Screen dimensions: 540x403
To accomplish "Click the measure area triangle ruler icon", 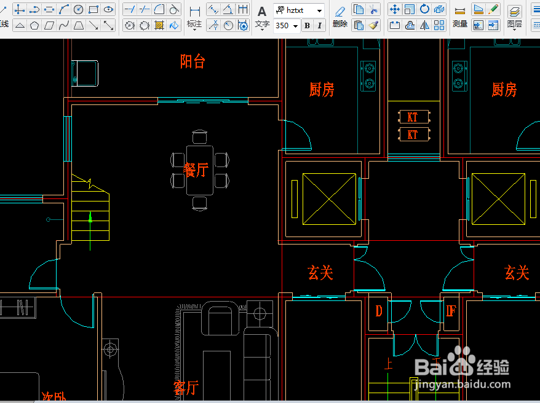I will 478,9.
